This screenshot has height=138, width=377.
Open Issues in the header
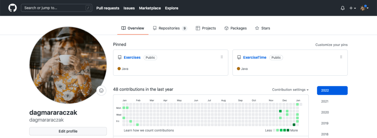(x=129, y=8)
